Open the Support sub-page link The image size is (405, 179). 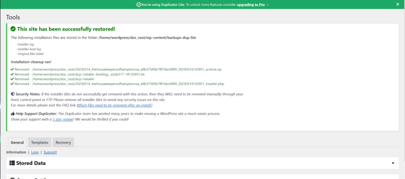(50, 152)
